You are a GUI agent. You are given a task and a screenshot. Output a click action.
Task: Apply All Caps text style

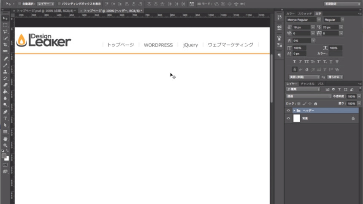click(306, 62)
